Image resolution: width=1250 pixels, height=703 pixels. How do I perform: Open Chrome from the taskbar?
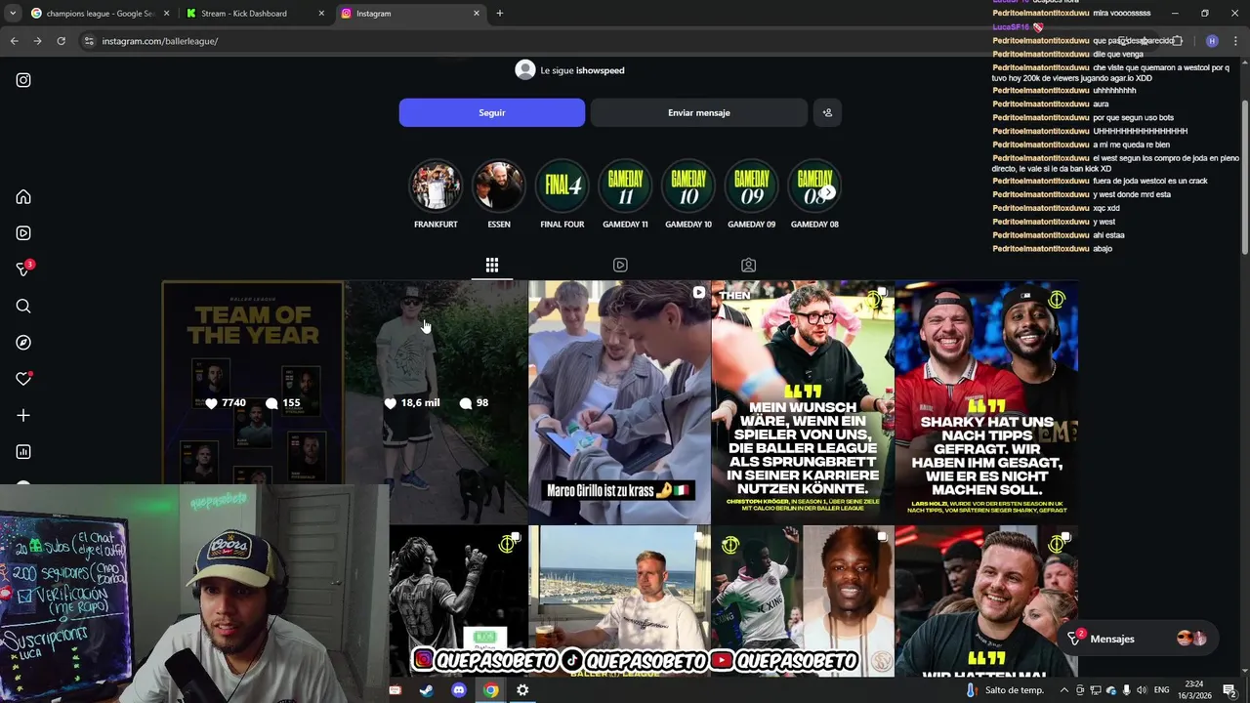[x=491, y=690]
